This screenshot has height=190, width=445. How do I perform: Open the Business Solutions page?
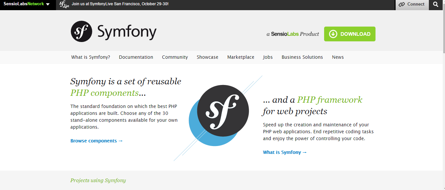(x=302, y=57)
